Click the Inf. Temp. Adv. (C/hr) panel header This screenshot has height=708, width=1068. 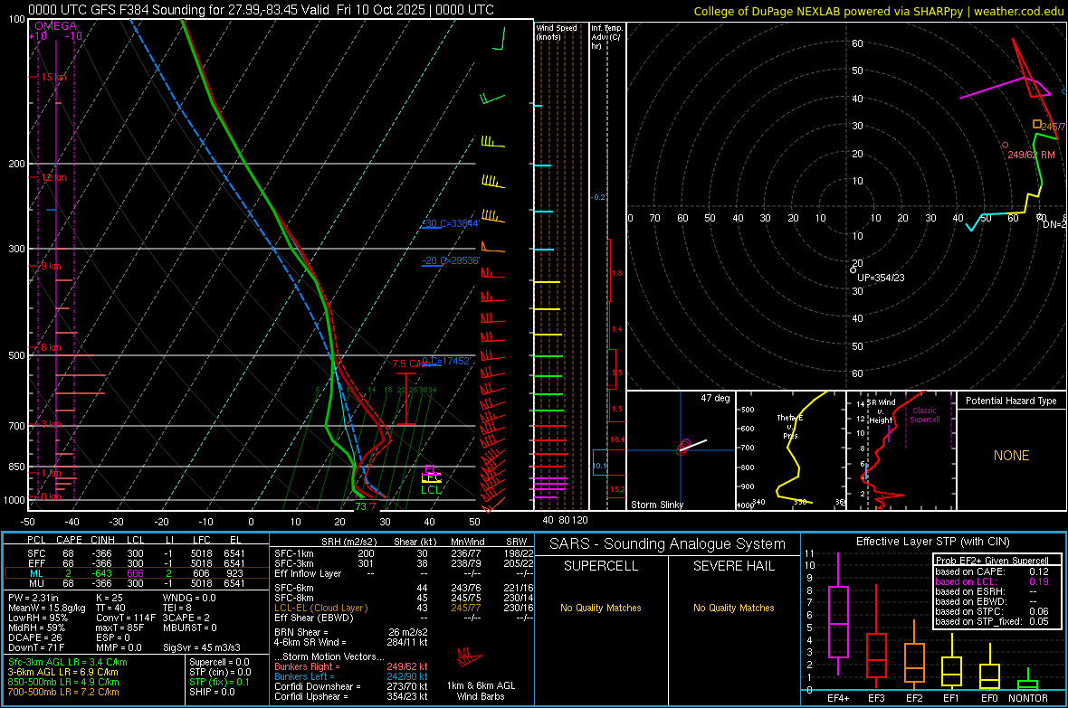pos(606,37)
